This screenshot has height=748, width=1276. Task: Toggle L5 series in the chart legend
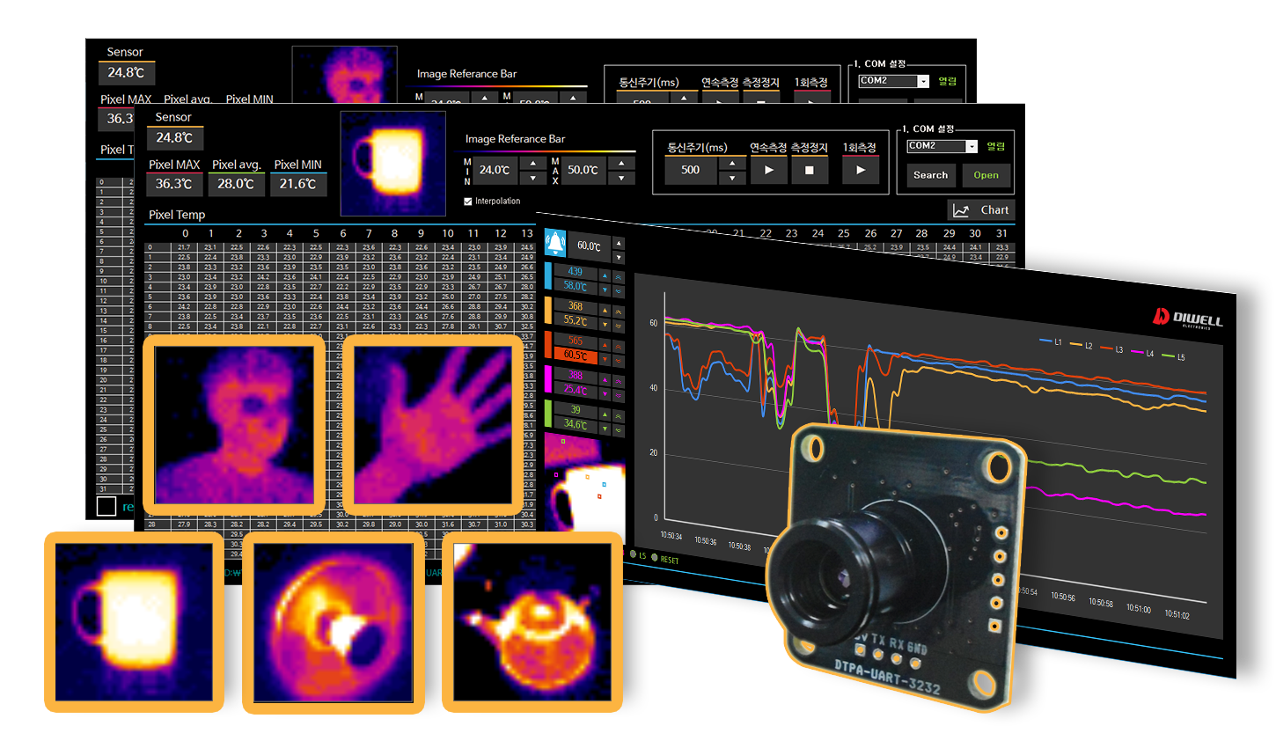click(1173, 356)
